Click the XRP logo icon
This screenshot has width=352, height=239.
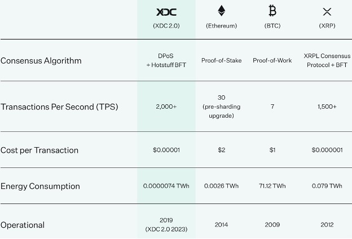tap(327, 12)
